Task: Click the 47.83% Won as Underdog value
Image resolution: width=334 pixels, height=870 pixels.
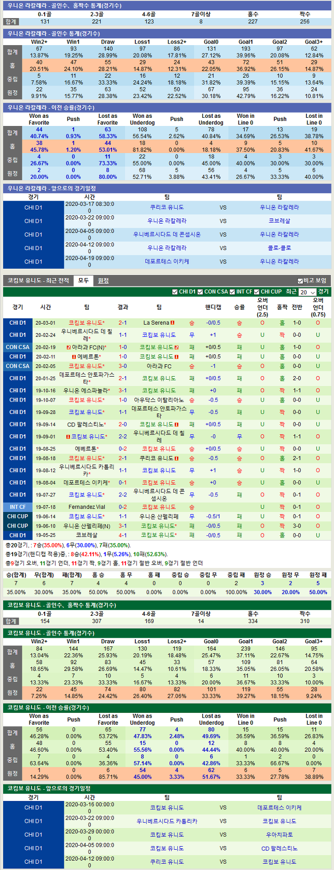Action: pyautogui.click(x=143, y=736)
